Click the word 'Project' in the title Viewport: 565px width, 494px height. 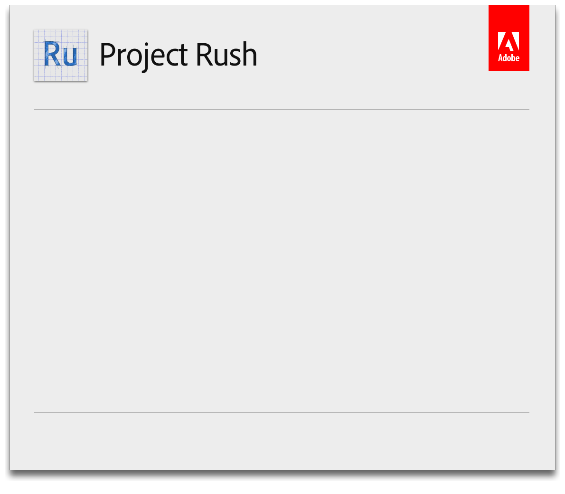(143, 55)
